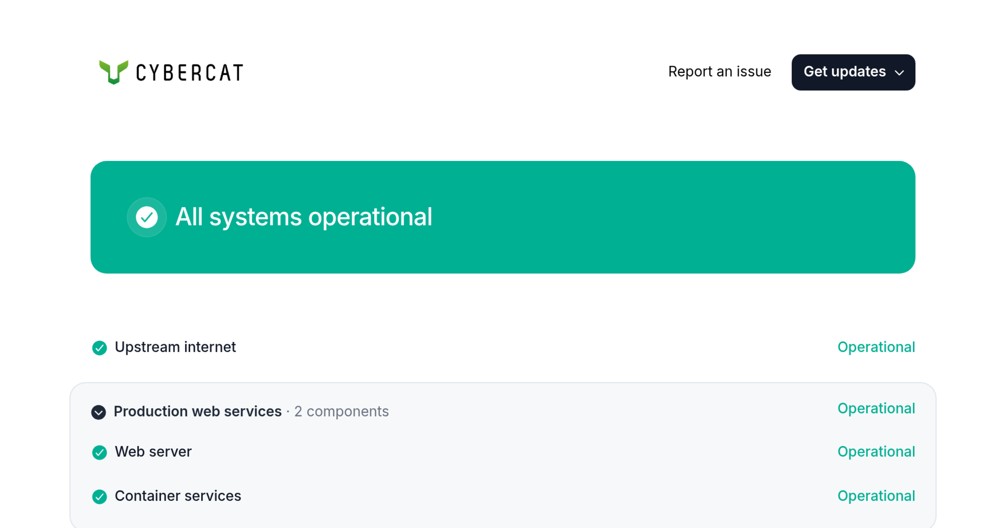Screen dimensions: 1006x528
Task: Click the checkmark icon in the All systems operational banner
Action: 147,217
